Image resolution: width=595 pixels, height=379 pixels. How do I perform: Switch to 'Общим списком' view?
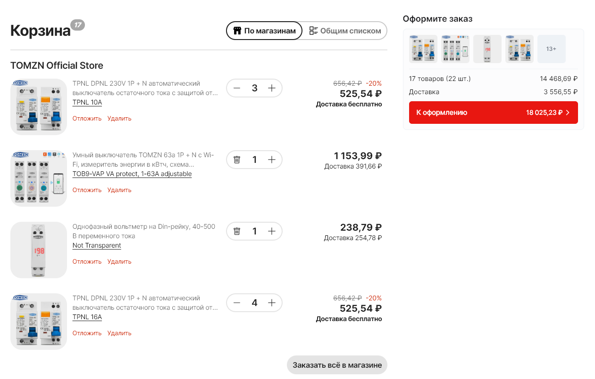coord(345,31)
